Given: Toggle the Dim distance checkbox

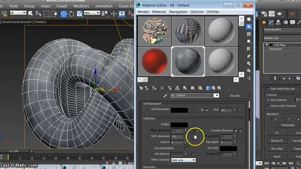Looking at the screenshot, I should 192,154.
